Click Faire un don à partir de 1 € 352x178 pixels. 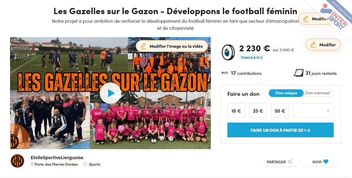click(280, 130)
